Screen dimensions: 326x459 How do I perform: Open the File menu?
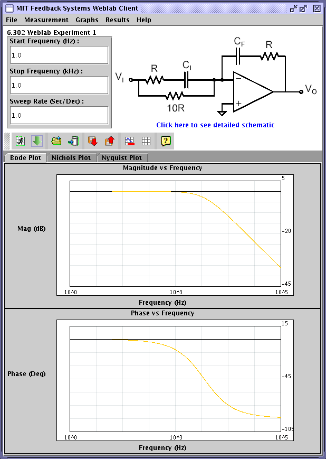(x=12, y=20)
